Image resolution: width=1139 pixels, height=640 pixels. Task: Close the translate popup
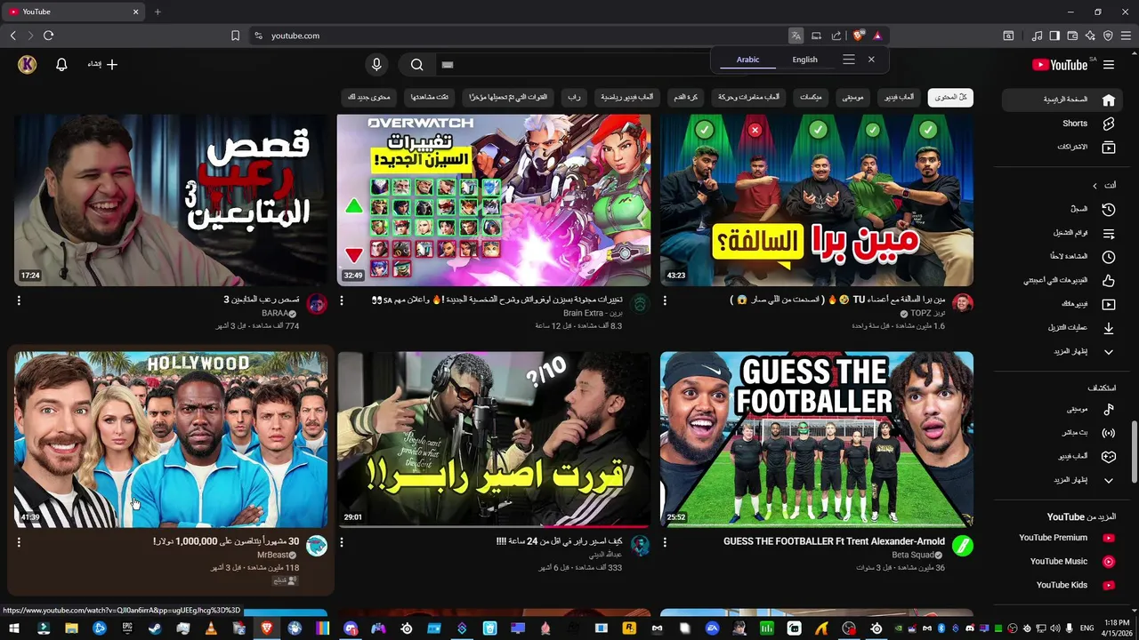pyautogui.click(x=871, y=60)
